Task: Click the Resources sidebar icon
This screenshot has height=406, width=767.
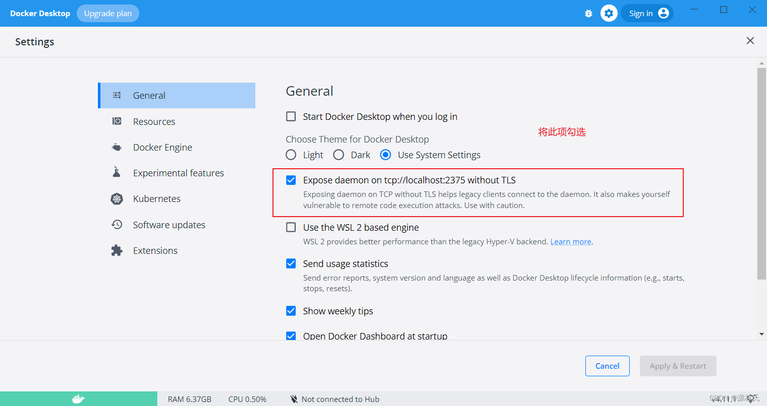Action: pos(117,121)
